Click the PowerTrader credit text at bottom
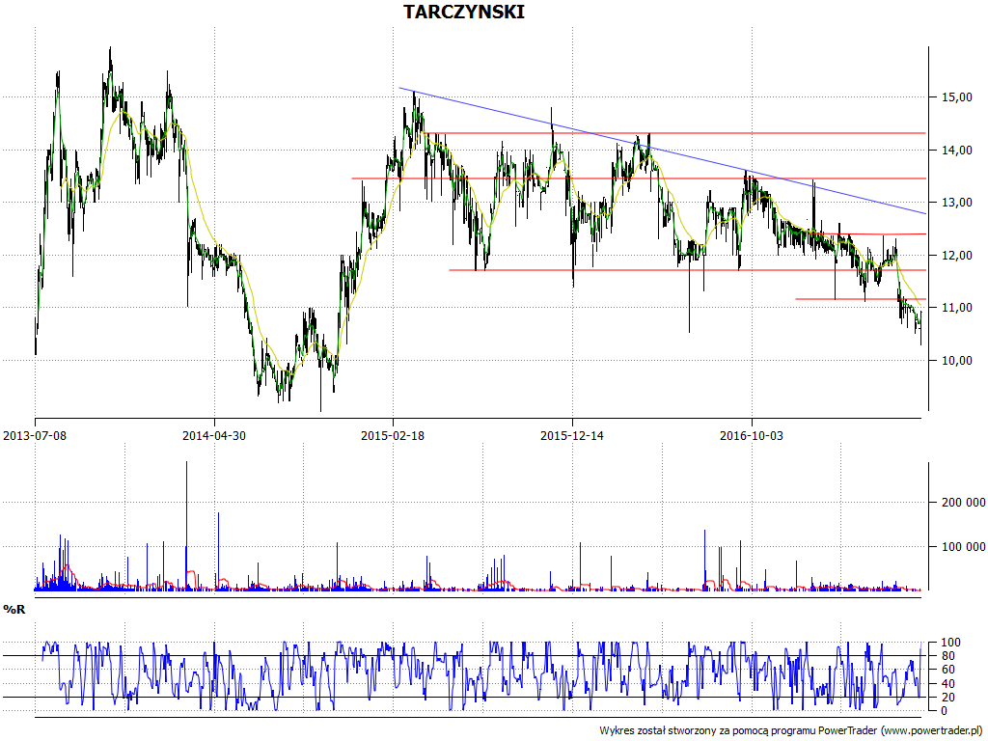 tap(790, 731)
